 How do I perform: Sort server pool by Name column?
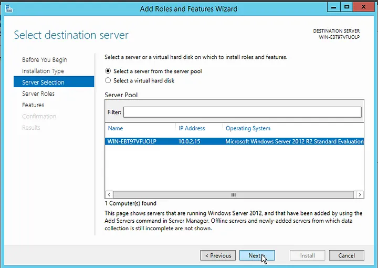tap(115, 128)
